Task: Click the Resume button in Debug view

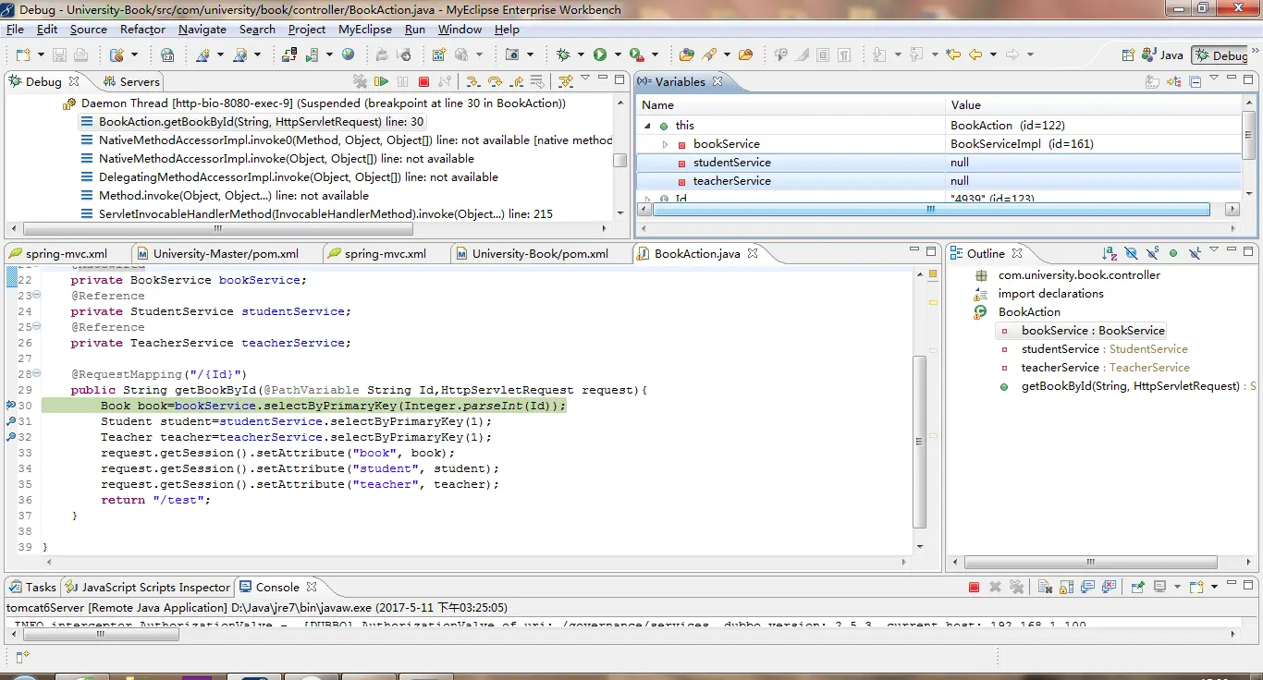Action: (x=381, y=81)
